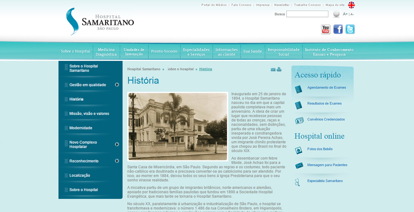The height and width of the screenshot is (212, 414).
Task: Open the Trabalhe Conosco link
Action: tap(307, 5)
